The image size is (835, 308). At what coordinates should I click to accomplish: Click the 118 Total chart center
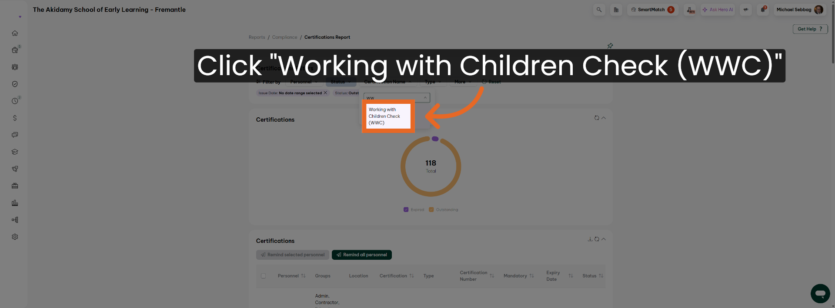pos(431,166)
